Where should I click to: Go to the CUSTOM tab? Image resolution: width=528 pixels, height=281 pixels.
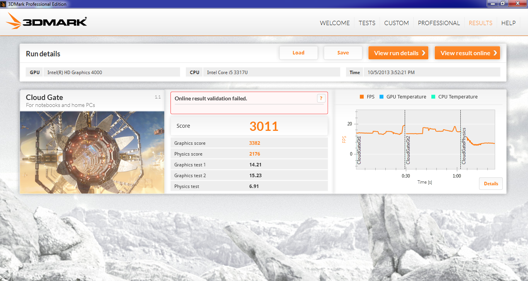tap(396, 23)
